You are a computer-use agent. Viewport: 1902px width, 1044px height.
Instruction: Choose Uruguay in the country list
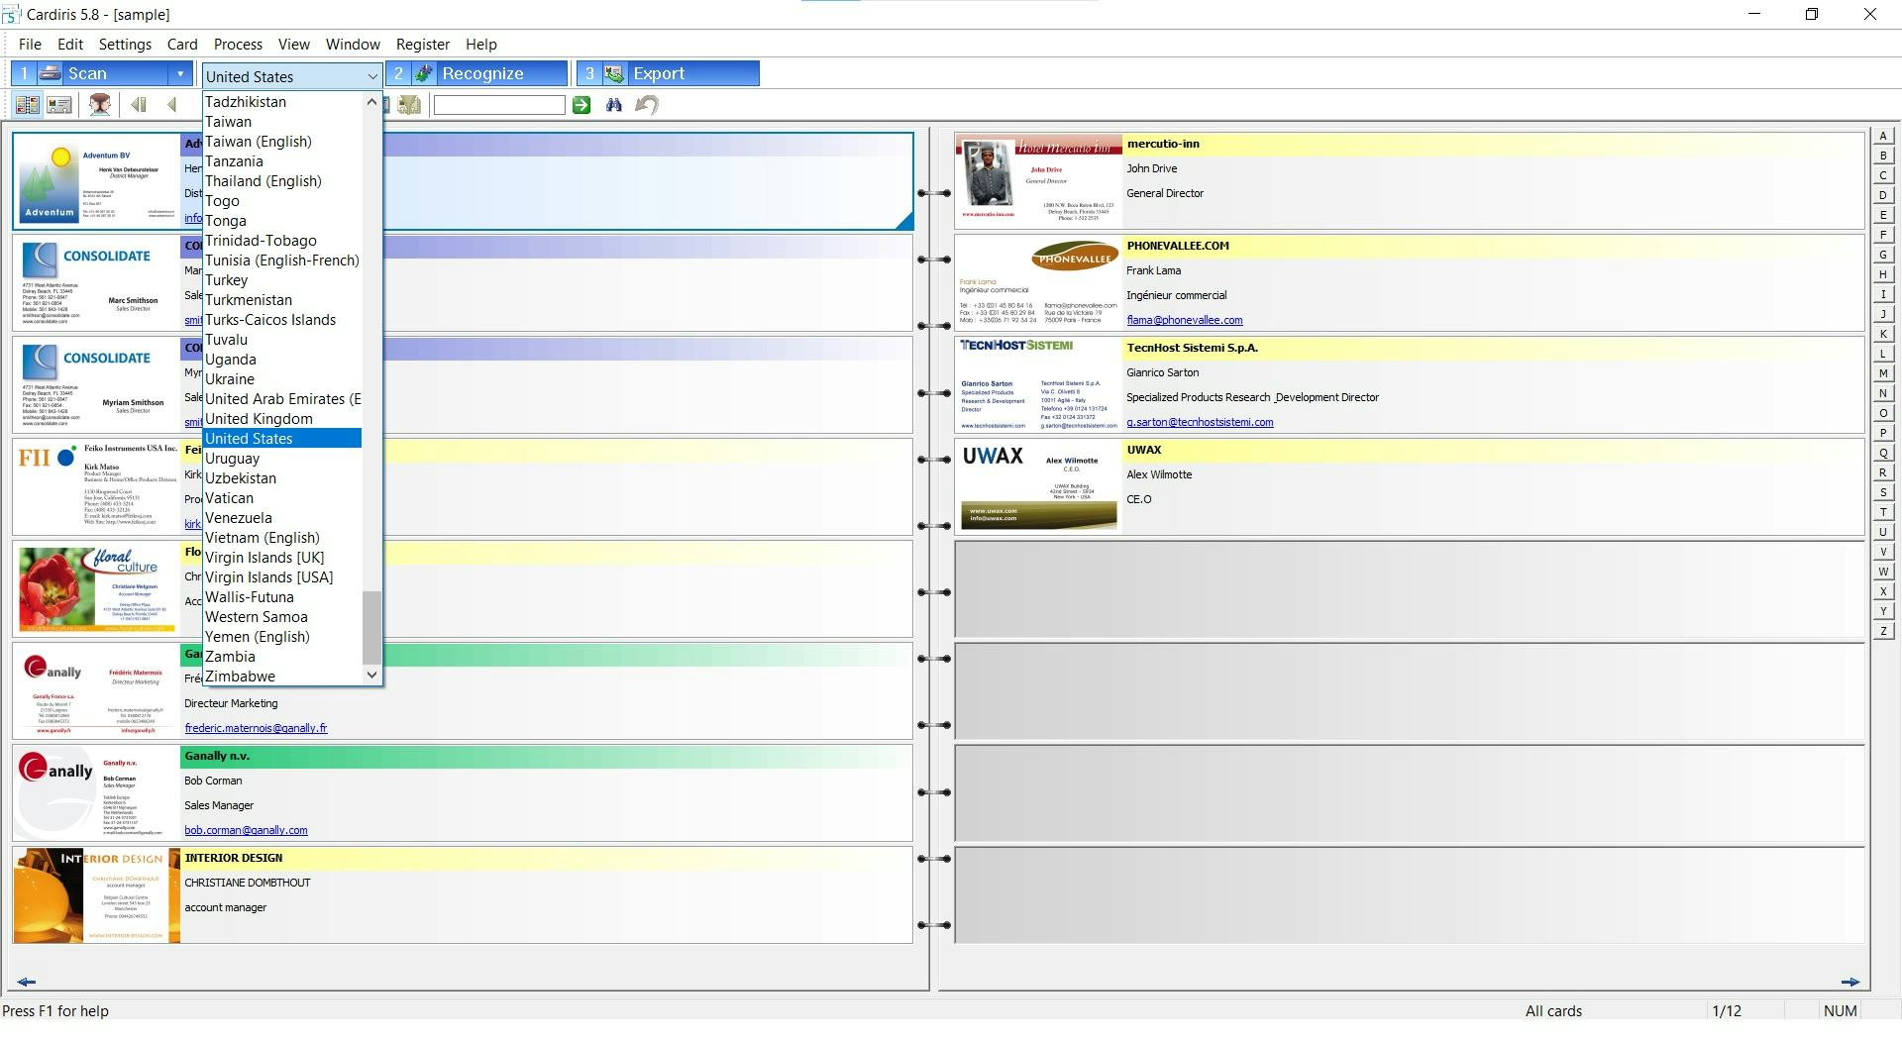coord(282,459)
